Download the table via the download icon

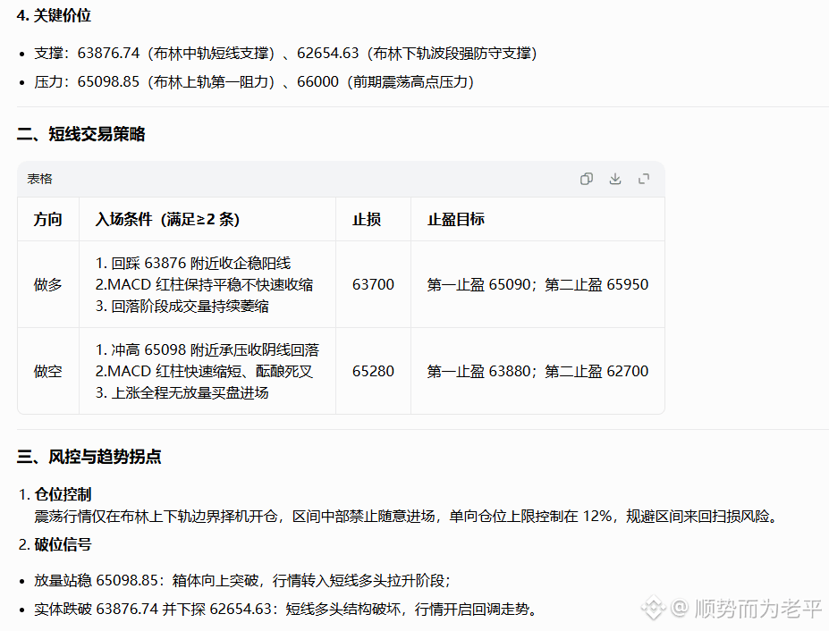click(x=615, y=179)
